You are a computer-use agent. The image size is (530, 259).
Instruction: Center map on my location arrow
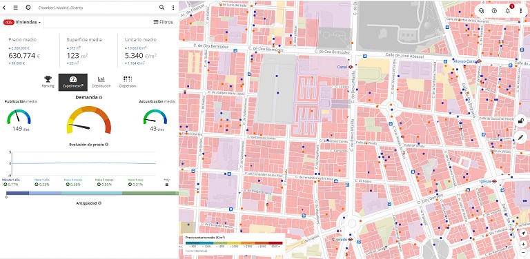[523, 234]
